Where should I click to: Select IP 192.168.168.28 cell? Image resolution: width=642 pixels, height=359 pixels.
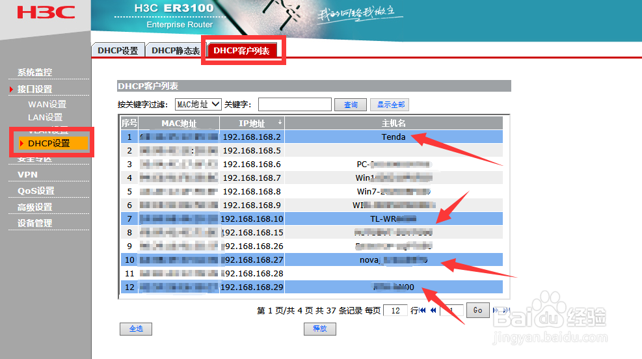point(252,273)
